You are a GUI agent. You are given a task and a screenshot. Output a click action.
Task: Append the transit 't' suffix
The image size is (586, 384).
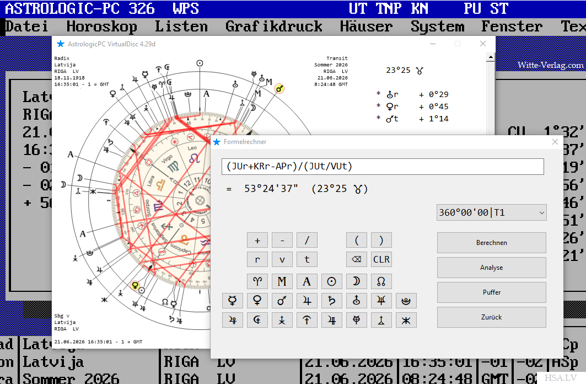point(307,259)
